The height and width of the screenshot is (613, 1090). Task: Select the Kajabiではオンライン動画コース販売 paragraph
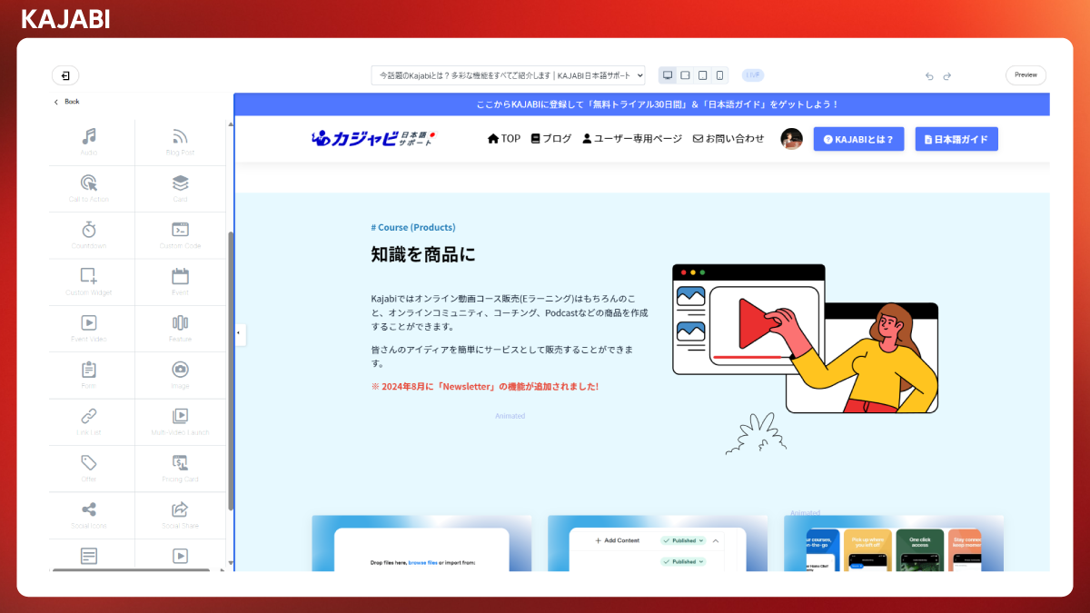(510, 312)
